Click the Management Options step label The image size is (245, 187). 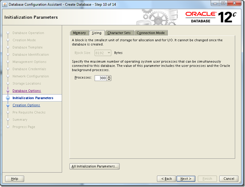click(30, 62)
